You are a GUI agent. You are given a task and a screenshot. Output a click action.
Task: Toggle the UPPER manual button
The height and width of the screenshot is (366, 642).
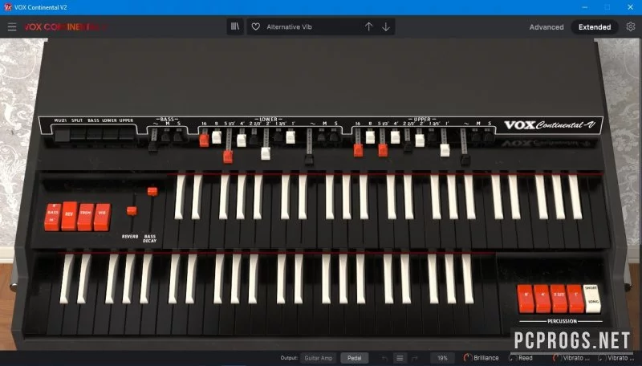(x=126, y=134)
